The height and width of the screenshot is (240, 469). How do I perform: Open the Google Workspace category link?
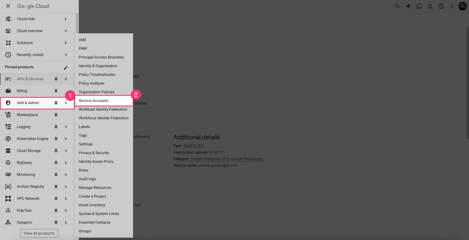[247, 159]
